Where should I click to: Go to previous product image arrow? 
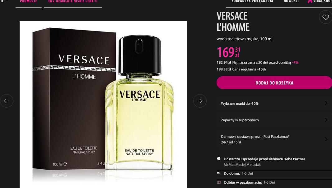coord(7,101)
